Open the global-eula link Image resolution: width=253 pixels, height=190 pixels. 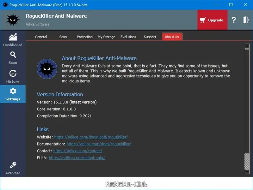(x=77, y=158)
